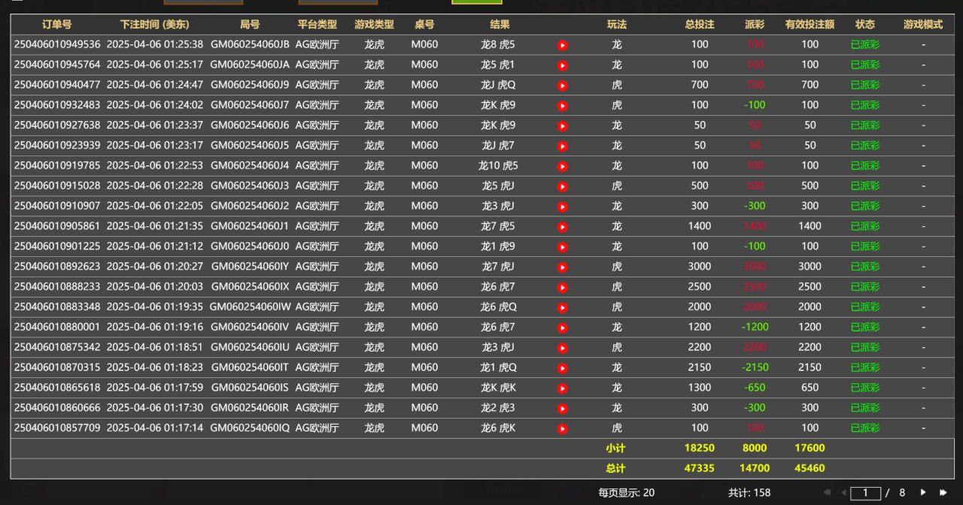Click the 派彩 column header

point(754,25)
